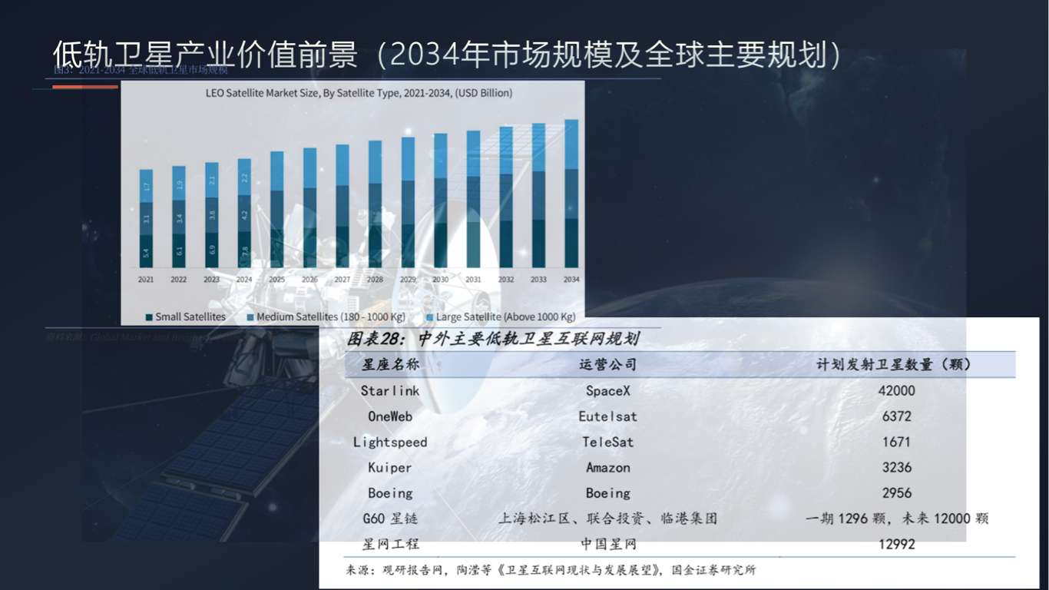Click 'Boeing' in the operator company column
1049x590 pixels.
tap(607, 493)
